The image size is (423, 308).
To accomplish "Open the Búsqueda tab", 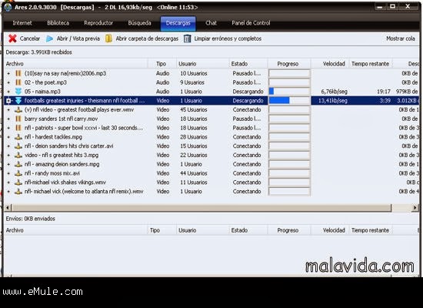I will click(x=139, y=23).
